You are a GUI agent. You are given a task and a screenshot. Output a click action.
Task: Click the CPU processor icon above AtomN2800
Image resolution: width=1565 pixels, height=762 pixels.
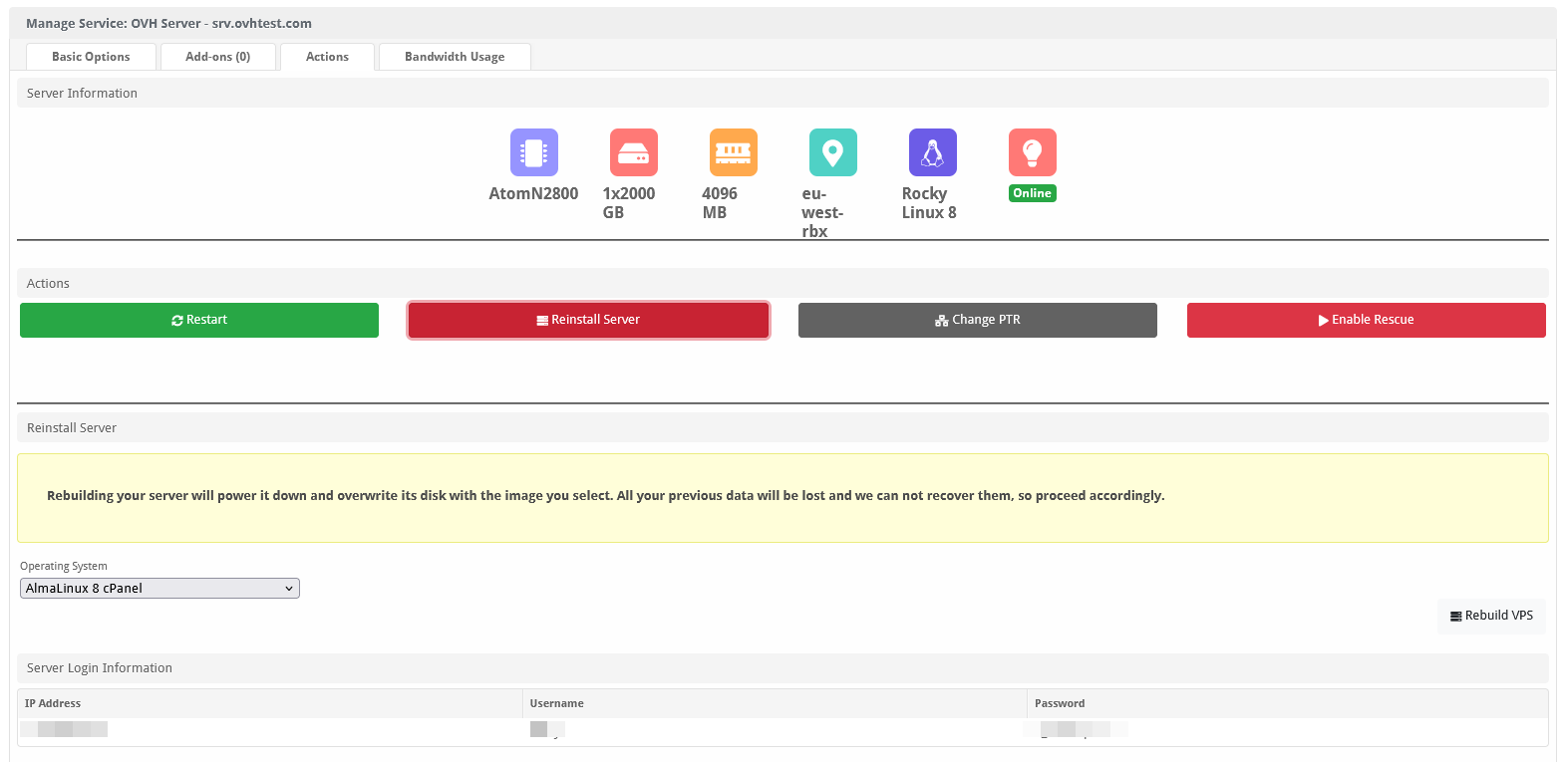pyautogui.click(x=534, y=152)
